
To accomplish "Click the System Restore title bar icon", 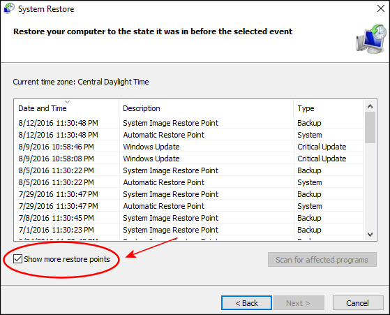I will tap(9, 8).
